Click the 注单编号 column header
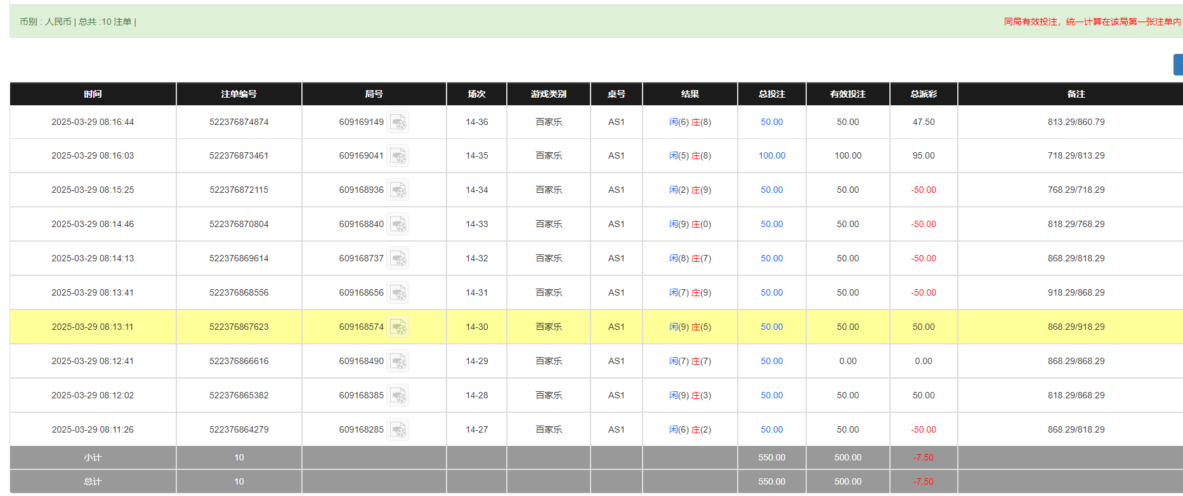The height and width of the screenshot is (496, 1183). point(239,94)
